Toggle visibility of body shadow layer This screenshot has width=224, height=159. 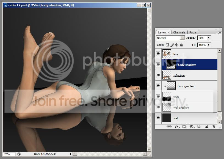158,64
